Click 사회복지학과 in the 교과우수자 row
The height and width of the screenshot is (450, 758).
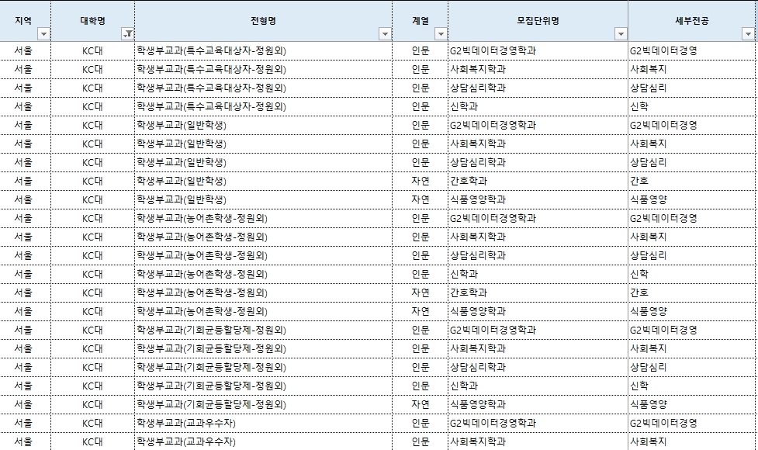click(478, 441)
